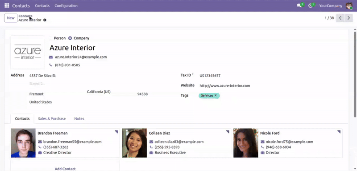Open the messages chat bubble icon

pos(299,6)
